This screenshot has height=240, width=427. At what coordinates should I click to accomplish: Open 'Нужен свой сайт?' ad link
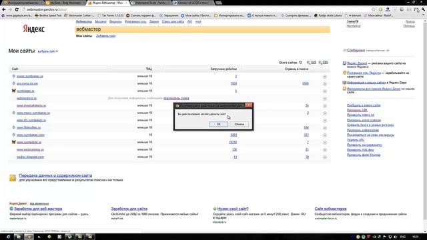coord(233,209)
